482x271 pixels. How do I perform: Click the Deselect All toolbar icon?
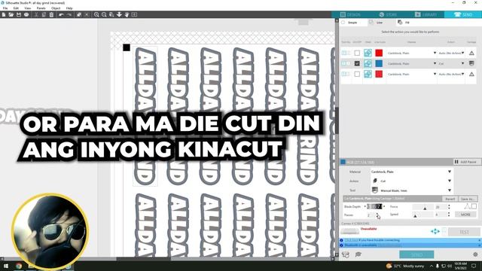(x=87, y=14)
